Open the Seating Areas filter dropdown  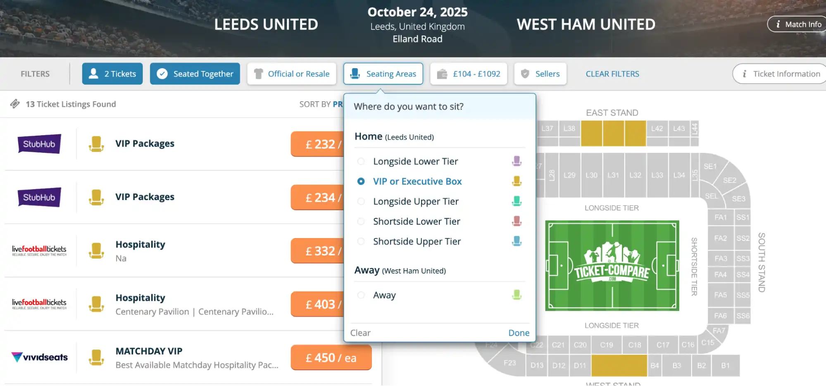[383, 74]
